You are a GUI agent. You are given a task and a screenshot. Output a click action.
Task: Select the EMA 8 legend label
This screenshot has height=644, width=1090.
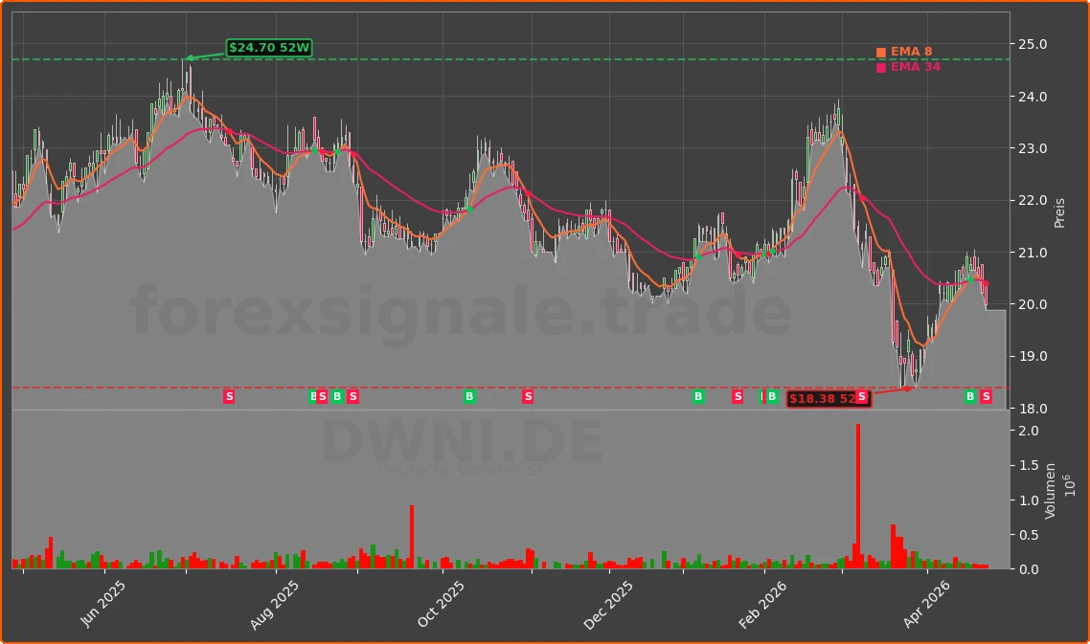(x=911, y=52)
